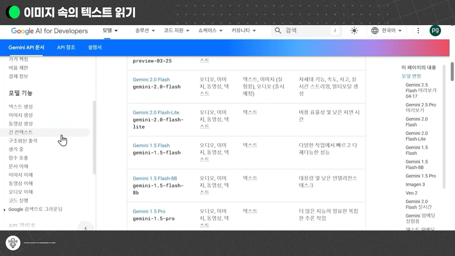This screenshot has width=455, height=256.
Task: Open the 커뮤니티 dropdown menu
Action: [244, 30]
